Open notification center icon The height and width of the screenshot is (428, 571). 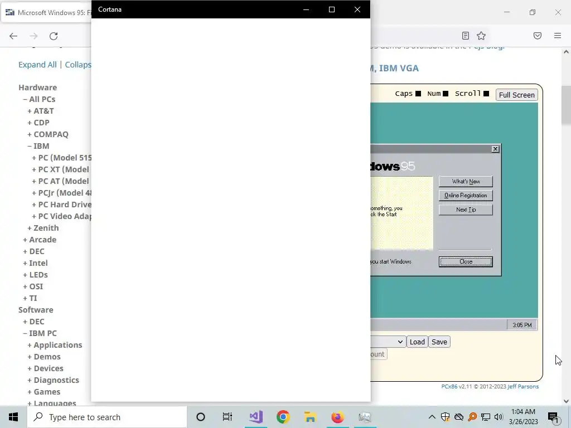click(x=553, y=417)
